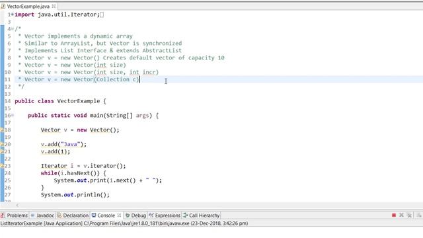
Task: Click warning marker on line 21 gutter
Action: (x=2, y=151)
